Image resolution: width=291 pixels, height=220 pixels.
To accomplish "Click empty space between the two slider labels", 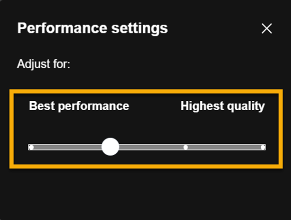I will pos(155,106).
